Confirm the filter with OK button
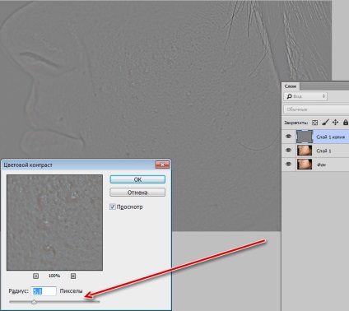The image size is (349, 311). tap(137, 179)
